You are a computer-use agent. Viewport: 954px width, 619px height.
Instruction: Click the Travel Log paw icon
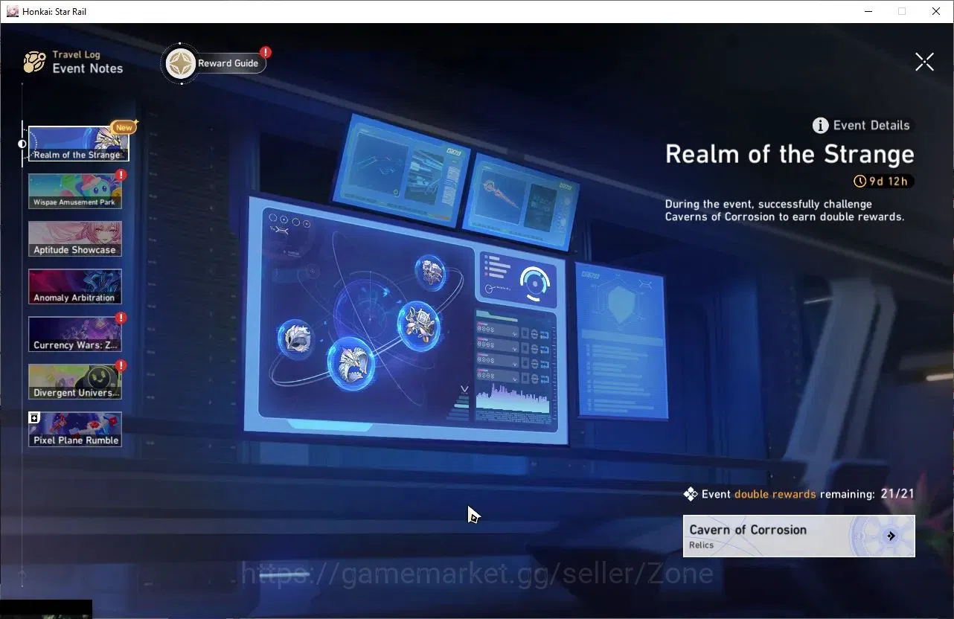point(34,62)
